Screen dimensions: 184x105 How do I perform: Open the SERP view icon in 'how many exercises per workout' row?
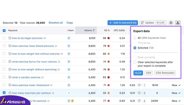pos(139,93)
